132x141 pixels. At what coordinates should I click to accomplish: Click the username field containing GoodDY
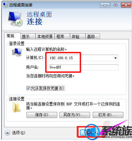(x=84, y=67)
